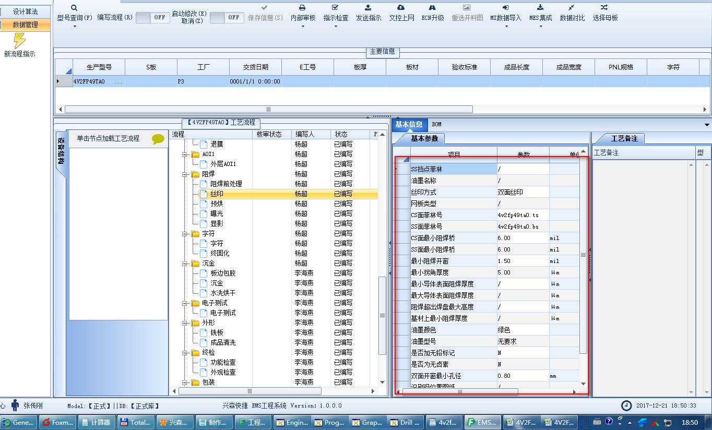Open the panel dropdown right of BOM tab
Screen dimensions: 712x430
(707, 125)
